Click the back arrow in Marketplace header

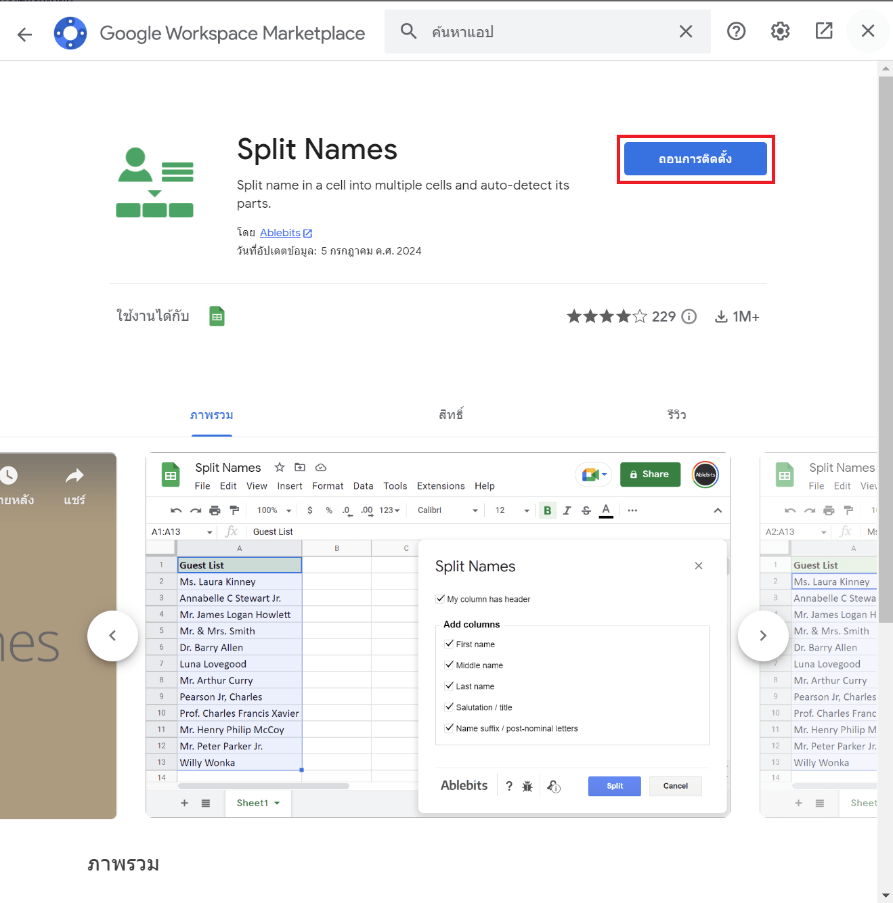click(x=25, y=34)
